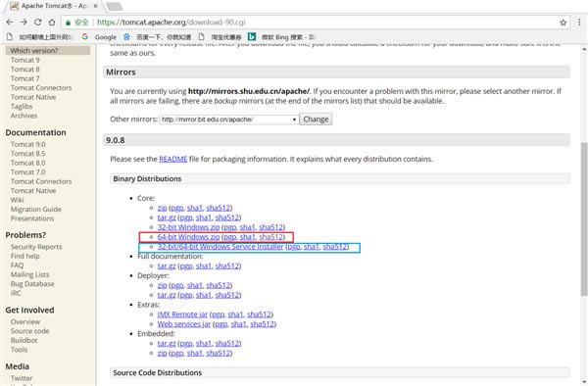Click the scrollbar down arrow
The width and height of the screenshot is (588, 386).
click(x=584, y=381)
